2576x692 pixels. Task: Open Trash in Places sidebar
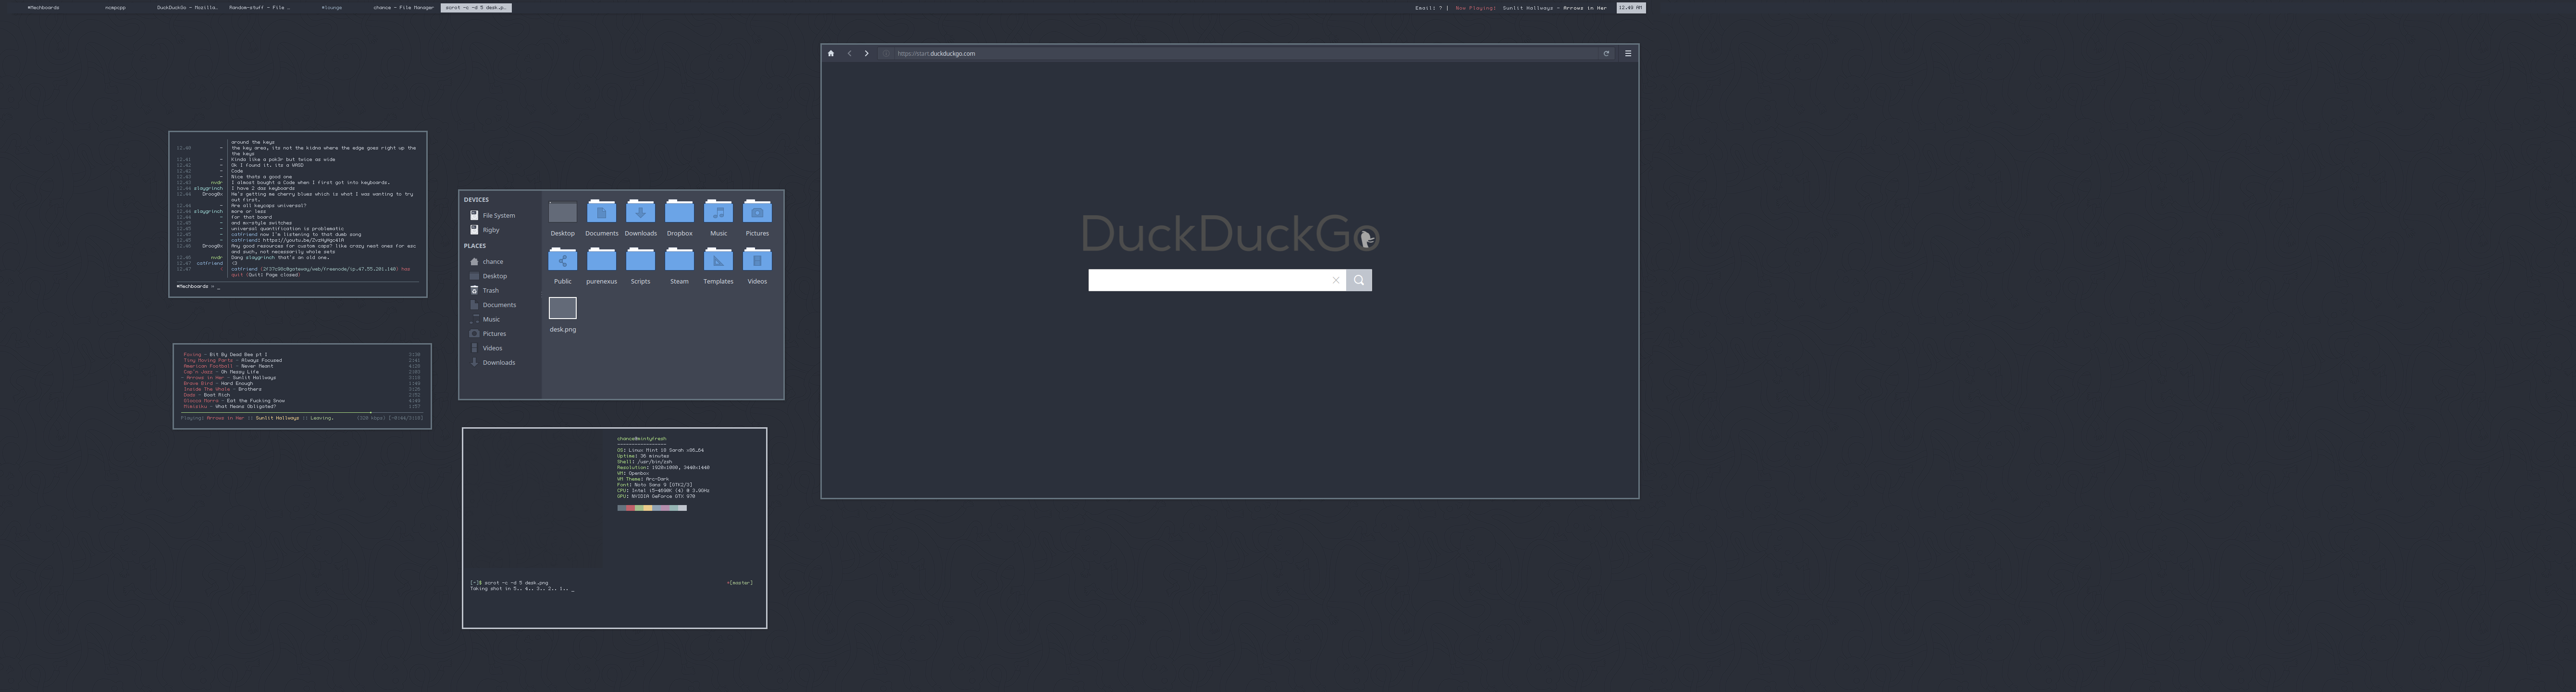[485, 290]
